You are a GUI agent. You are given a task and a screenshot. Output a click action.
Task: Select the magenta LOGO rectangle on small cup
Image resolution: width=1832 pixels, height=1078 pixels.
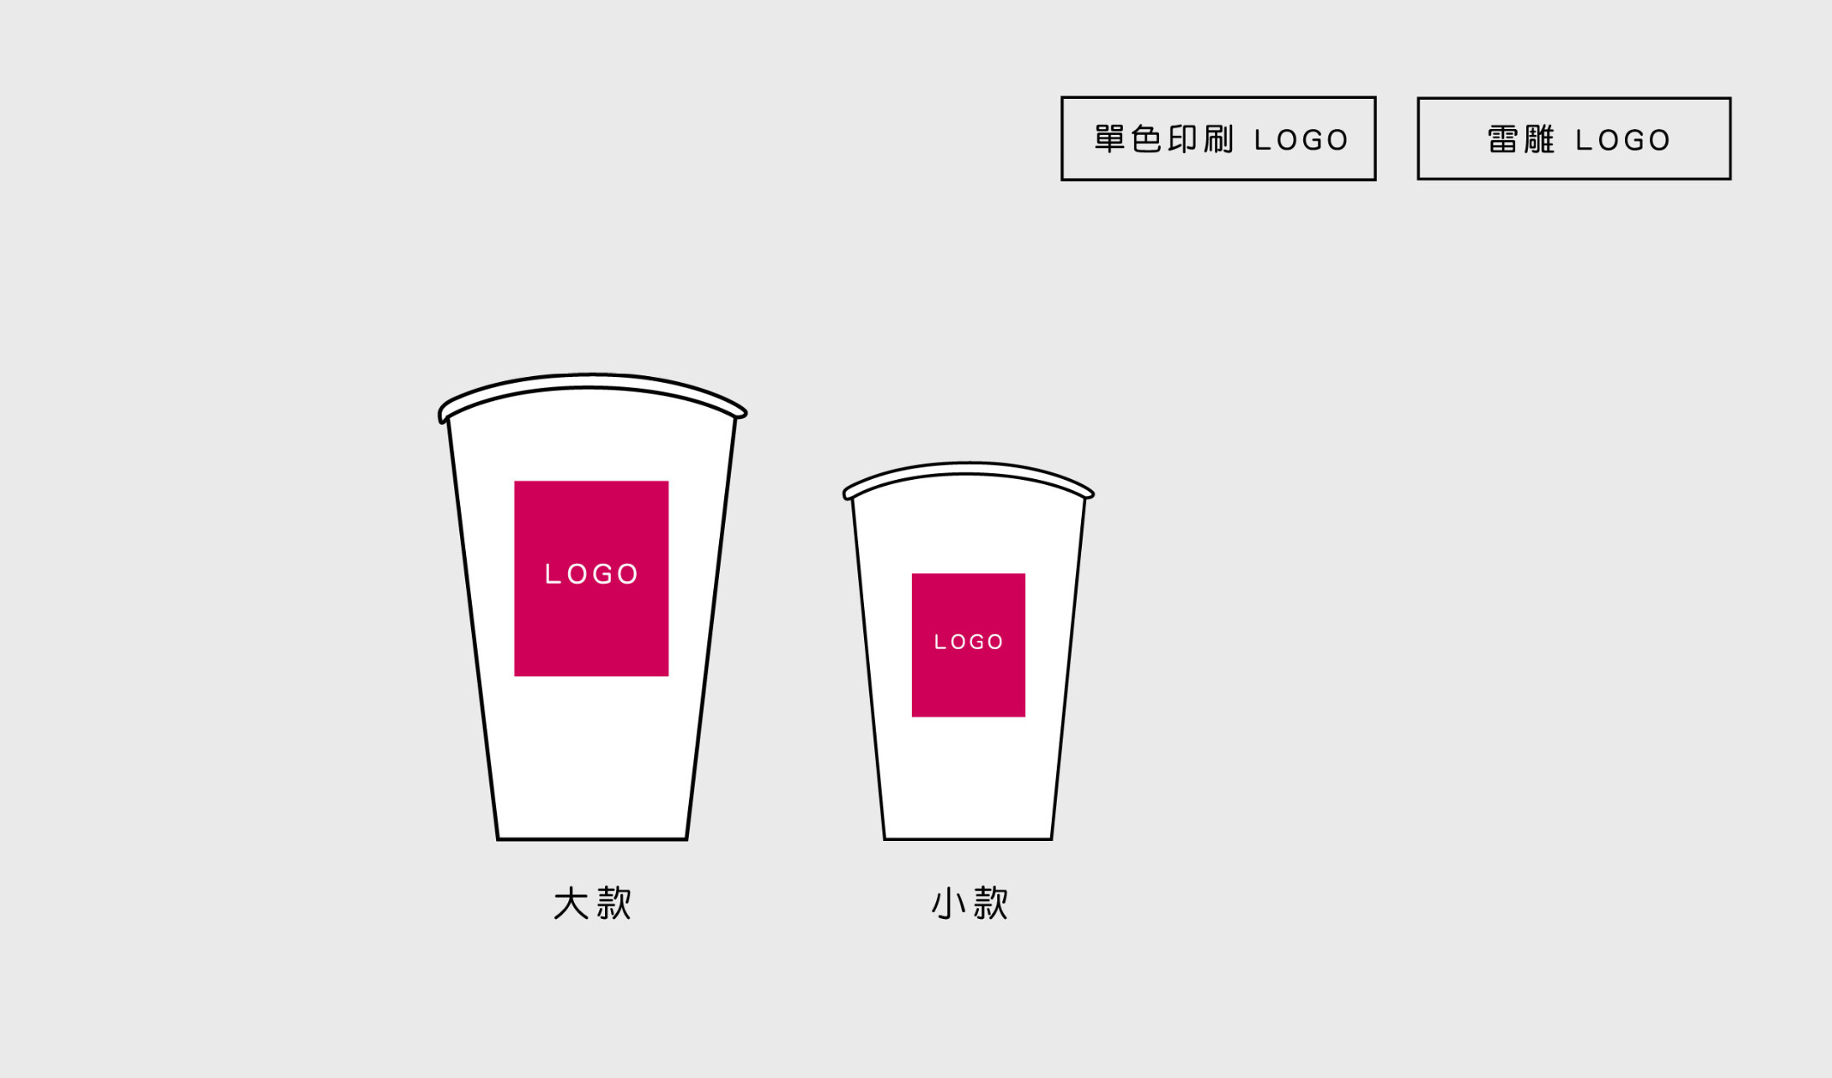[969, 645]
